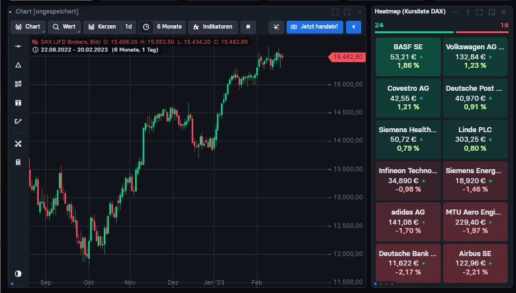Click the clock icon beside 6 Monate

(x=146, y=27)
